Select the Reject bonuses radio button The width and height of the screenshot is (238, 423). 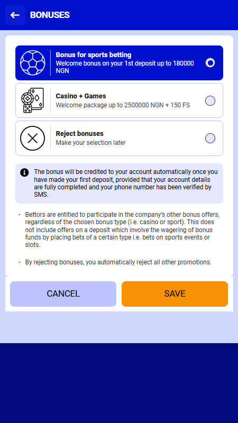[x=210, y=139]
